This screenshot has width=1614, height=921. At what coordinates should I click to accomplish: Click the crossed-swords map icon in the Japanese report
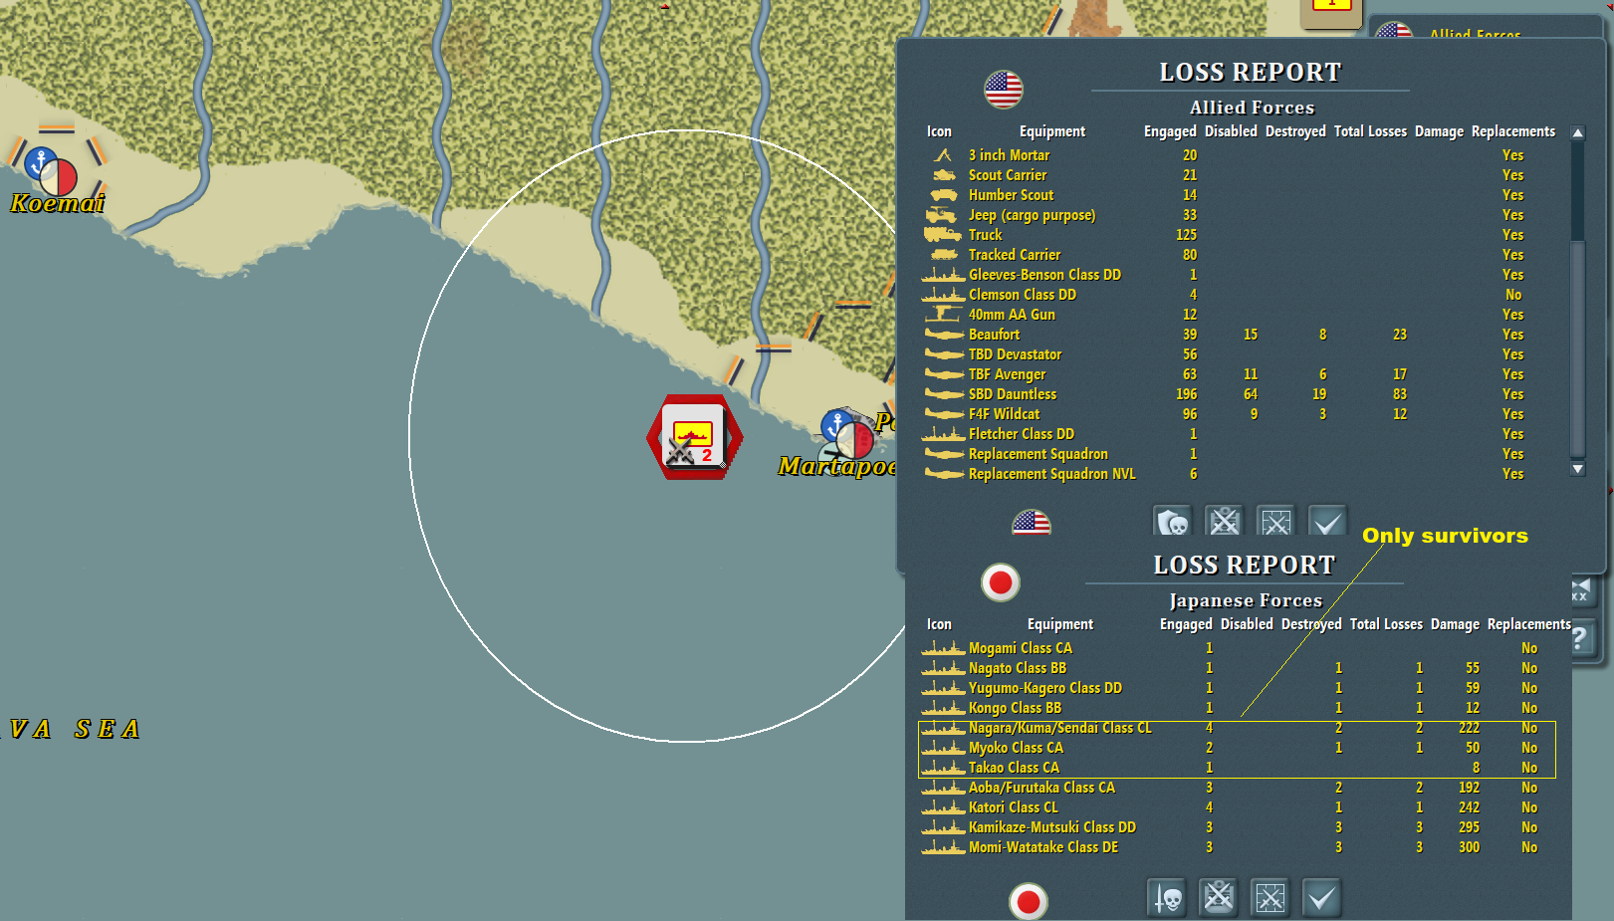pos(1270,898)
